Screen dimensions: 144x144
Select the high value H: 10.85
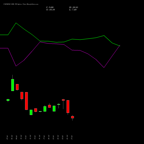coord(73,7)
